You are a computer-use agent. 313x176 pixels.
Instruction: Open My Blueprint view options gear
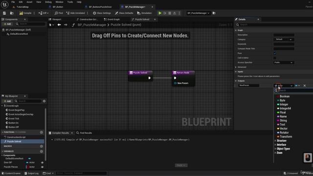point(44,101)
